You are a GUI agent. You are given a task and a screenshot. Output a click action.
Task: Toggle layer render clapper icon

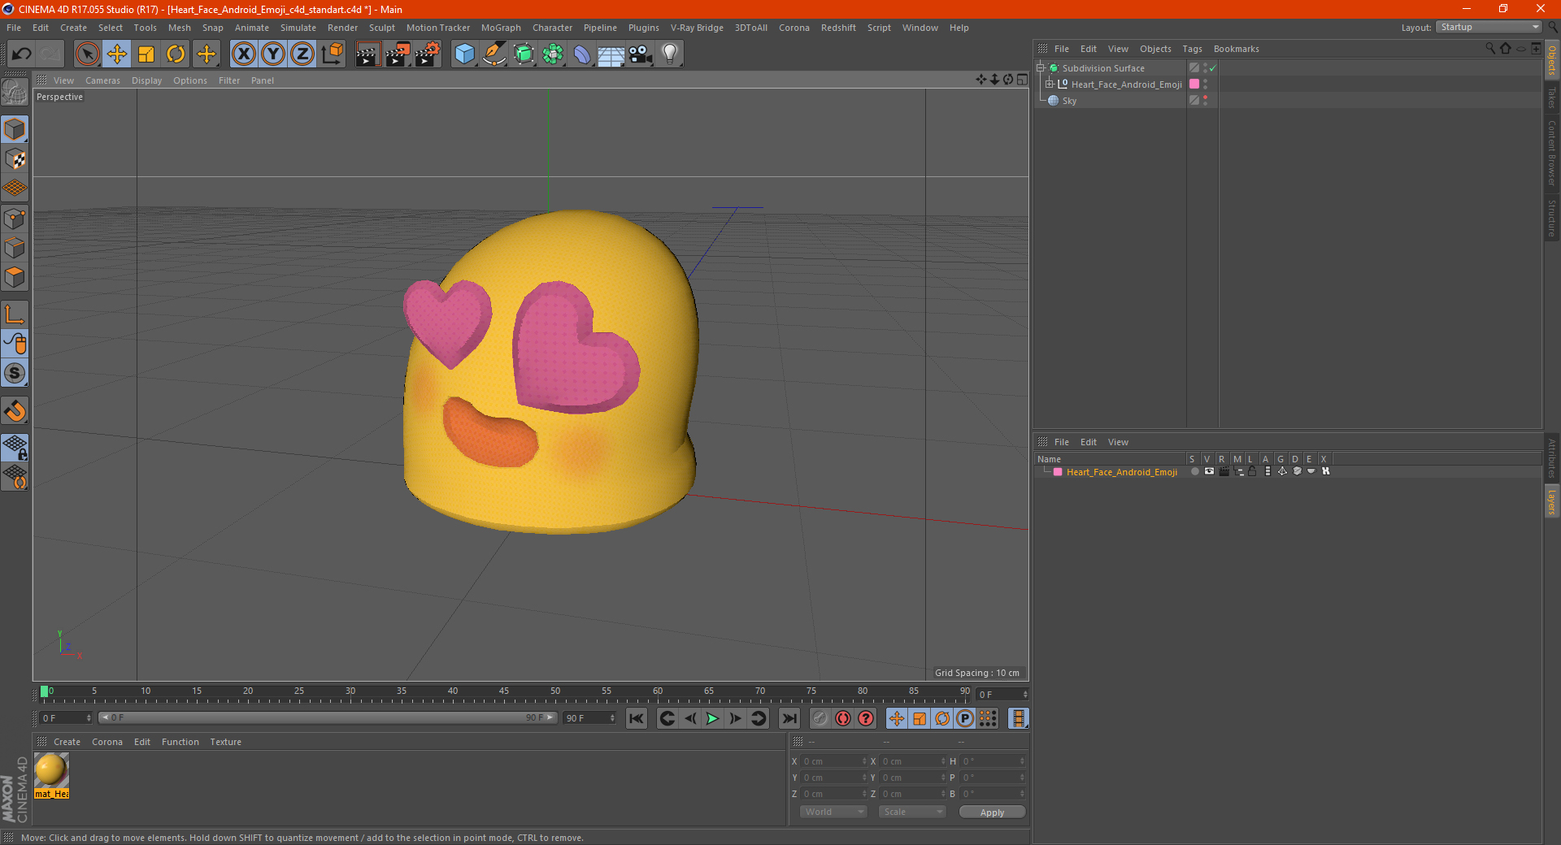1224,471
